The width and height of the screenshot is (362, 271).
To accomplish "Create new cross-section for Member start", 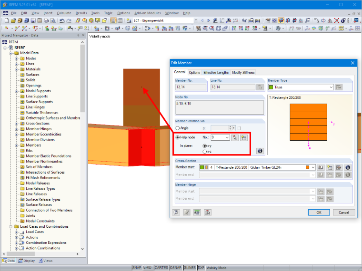I will (330, 167).
